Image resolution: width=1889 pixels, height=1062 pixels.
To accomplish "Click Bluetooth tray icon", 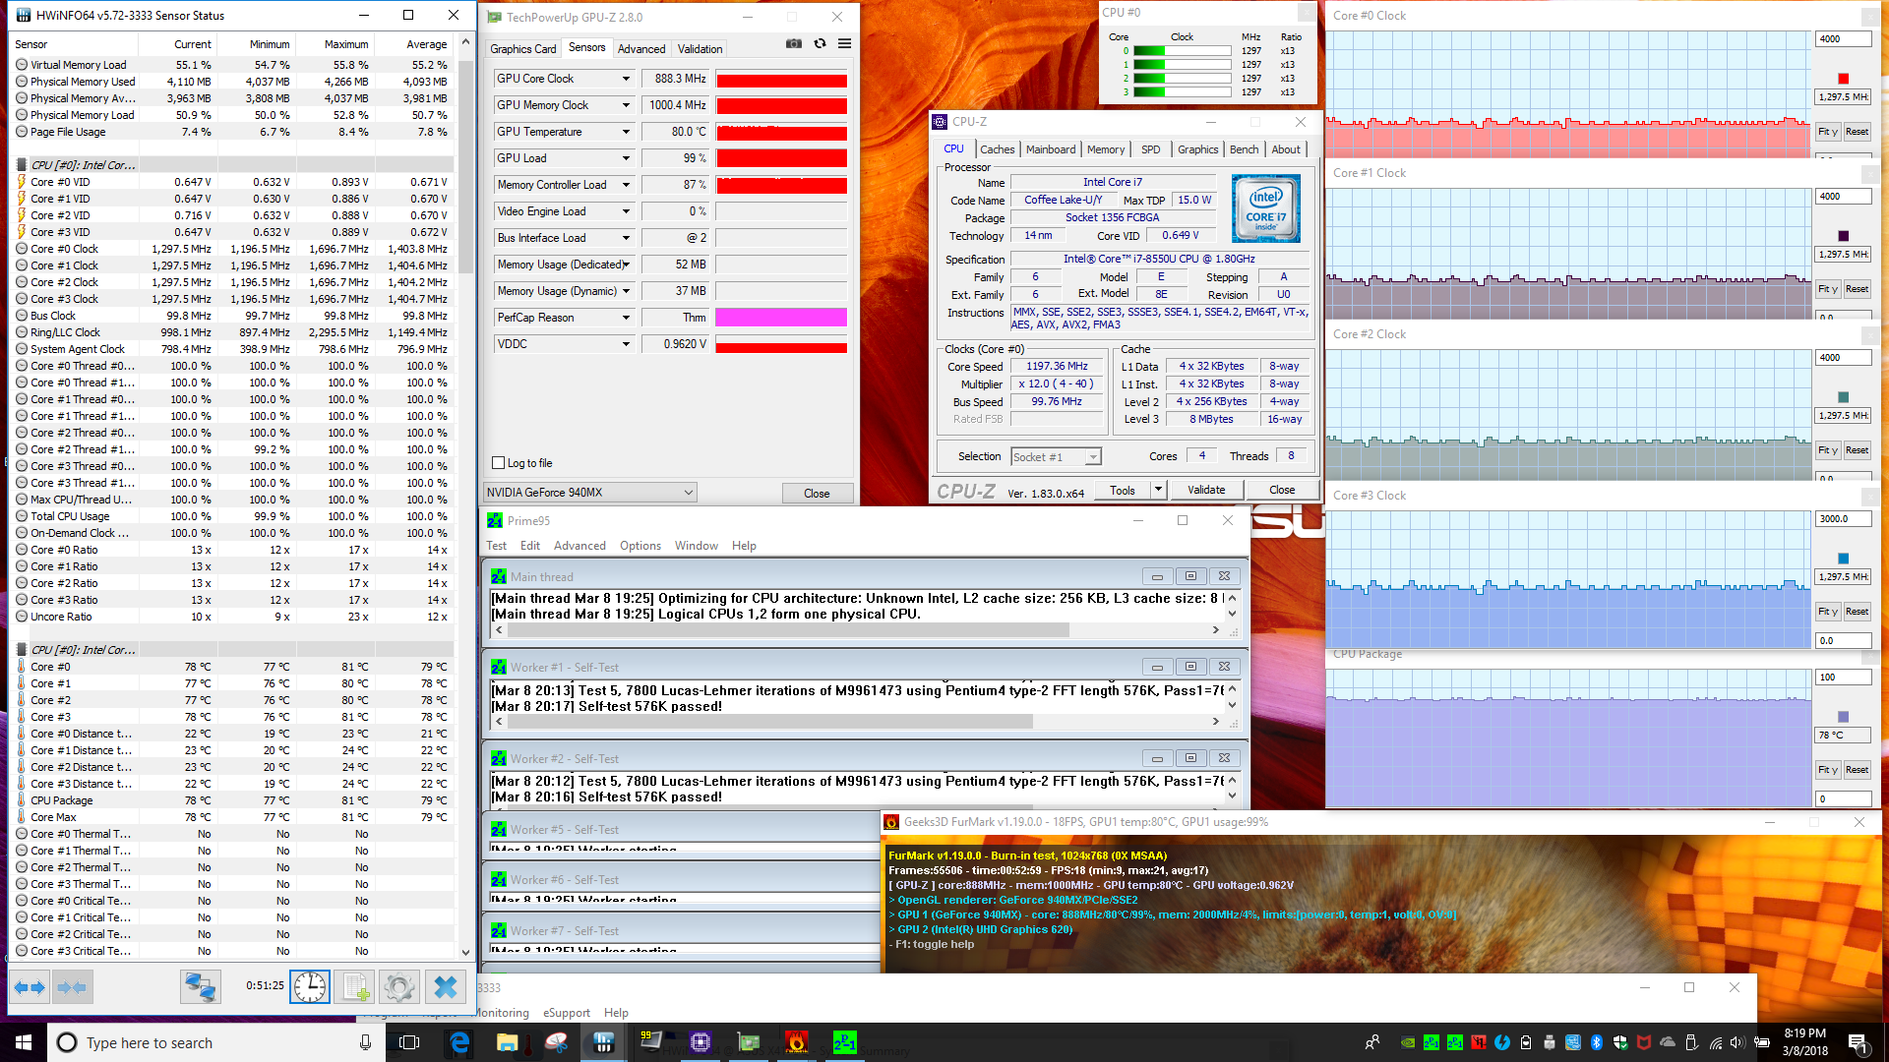I will [x=1597, y=1042].
